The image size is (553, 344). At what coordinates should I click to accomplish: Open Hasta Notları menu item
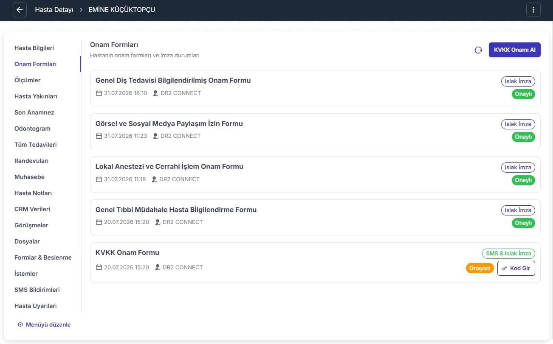(x=33, y=193)
